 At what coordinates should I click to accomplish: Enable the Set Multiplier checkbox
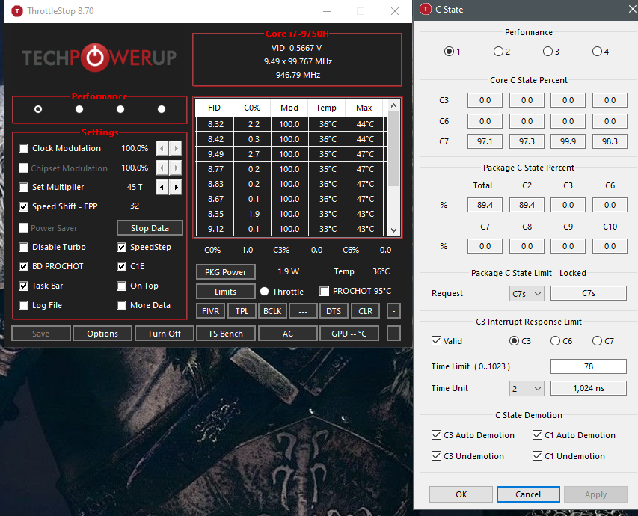click(24, 187)
